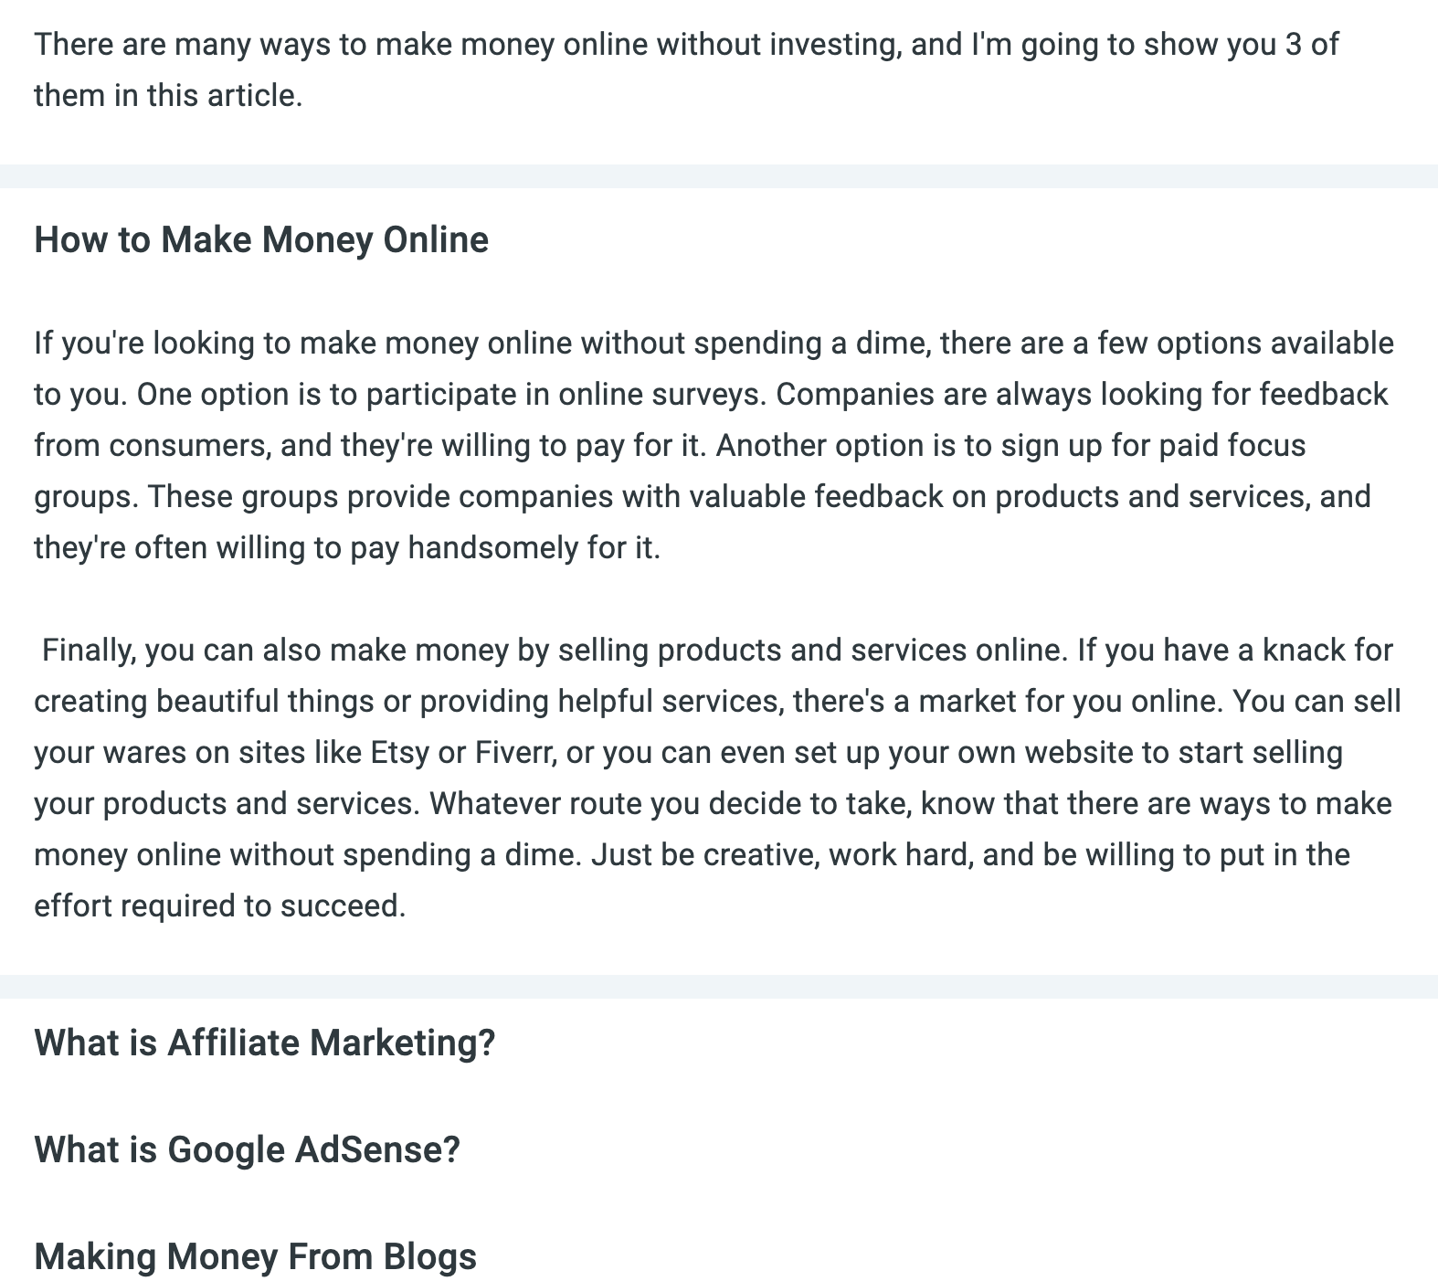Select the "Making Money From Blogs" heading
The height and width of the screenshot is (1281, 1438).
pyautogui.click(x=255, y=1256)
